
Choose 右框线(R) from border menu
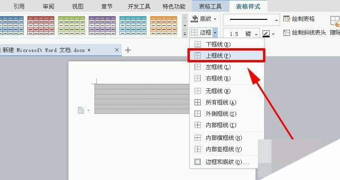227,78
